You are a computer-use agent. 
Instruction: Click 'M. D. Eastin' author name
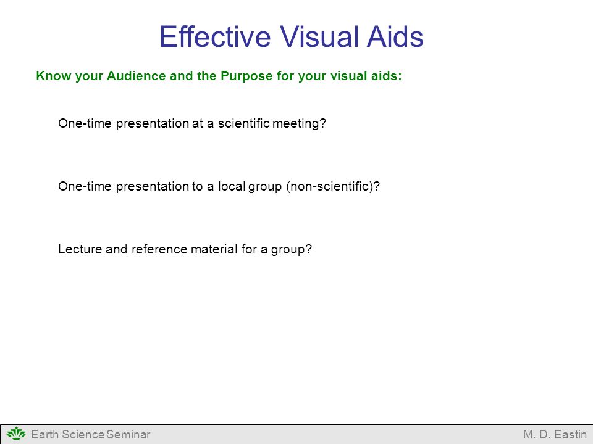(x=555, y=434)
